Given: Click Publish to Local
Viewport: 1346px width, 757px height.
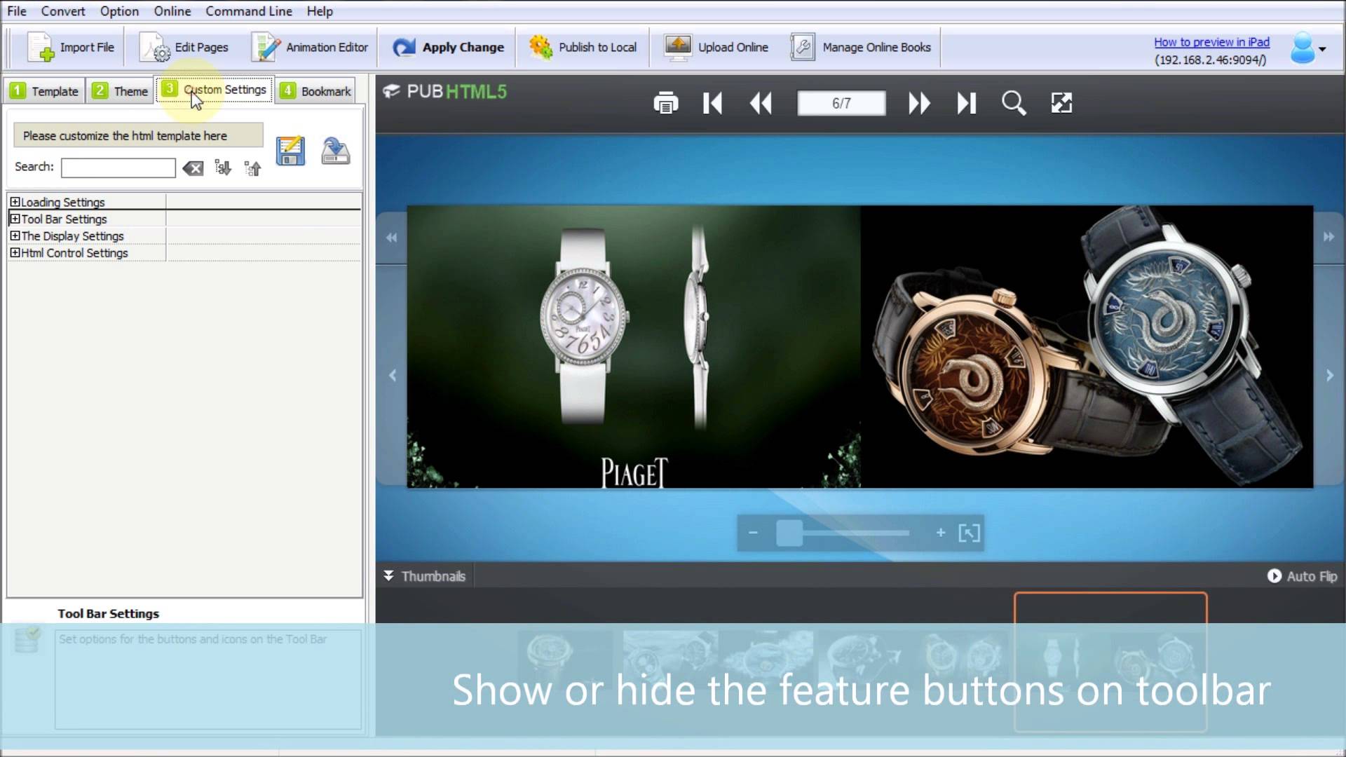Looking at the screenshot, I should pos(583,47).
